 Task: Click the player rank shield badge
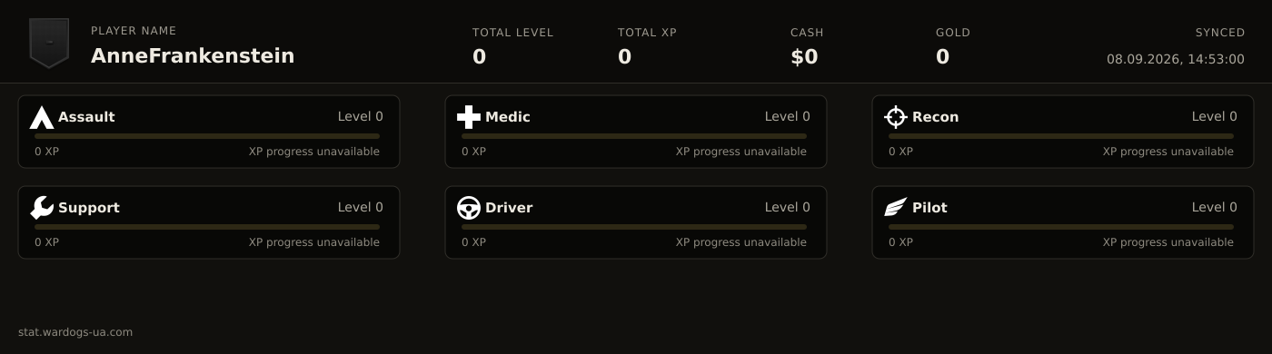(x=49, y=43)
